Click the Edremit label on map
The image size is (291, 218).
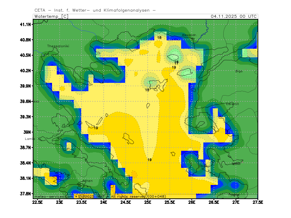coord(232,104)
